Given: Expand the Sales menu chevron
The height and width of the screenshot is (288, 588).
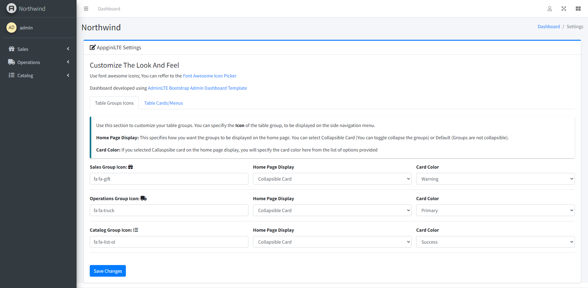Looking at the screenshot, I should click(x=68, y=49).
